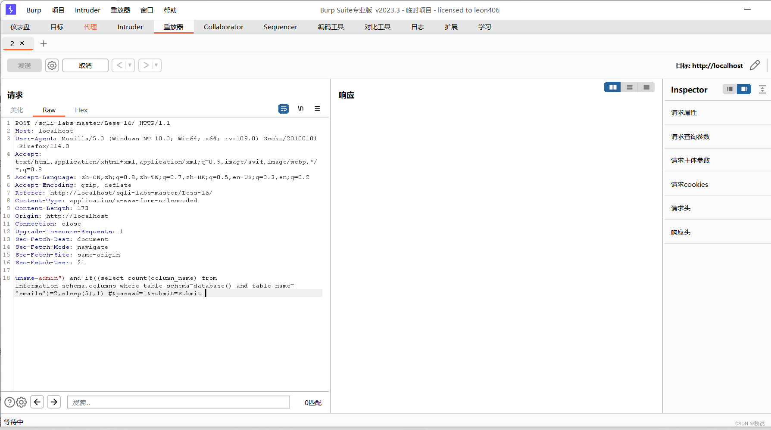Select the Raw request view tab
Viewport: 771px width, 430px height.
click(49, 110)
